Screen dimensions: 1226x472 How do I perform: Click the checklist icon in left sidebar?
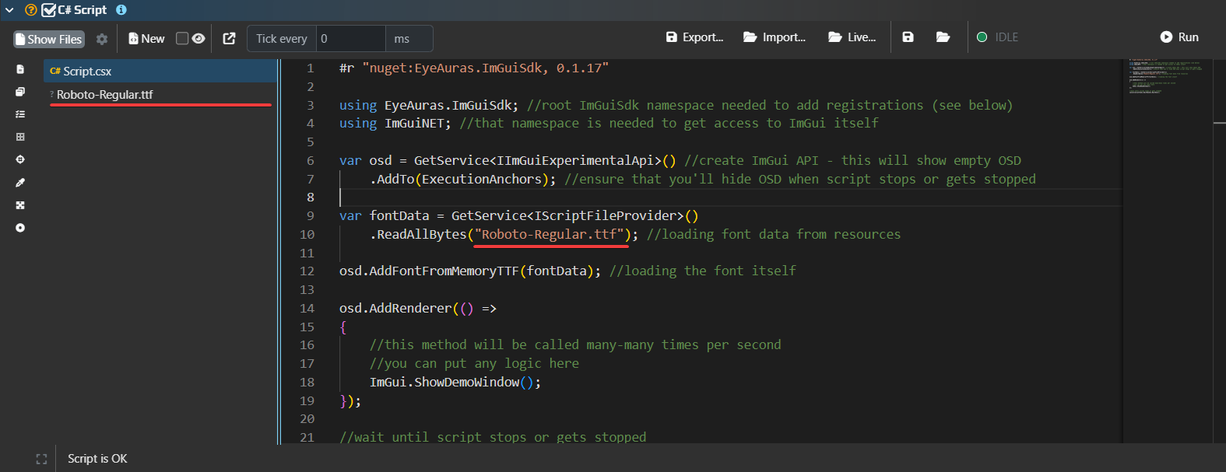[20, 114]
